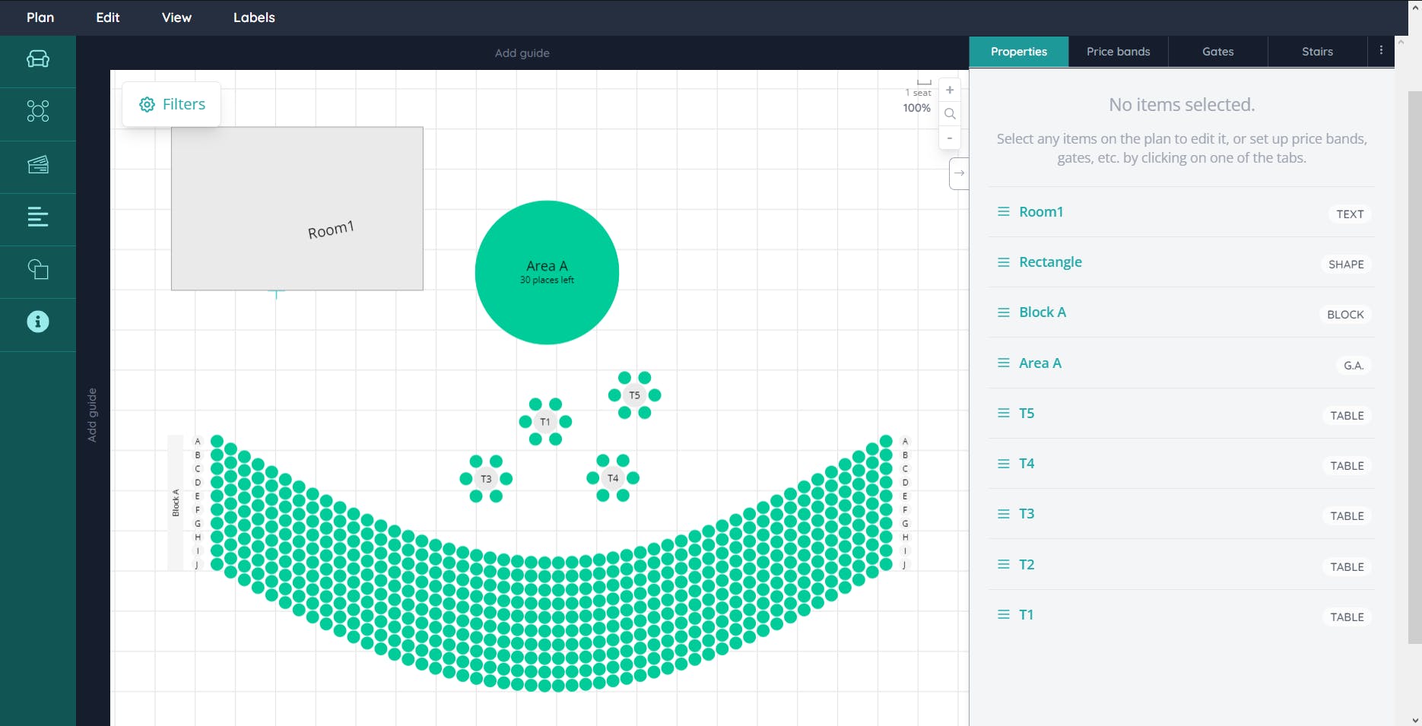Select Block A in the items list

pyautogui.click(x=1182, y=312)
